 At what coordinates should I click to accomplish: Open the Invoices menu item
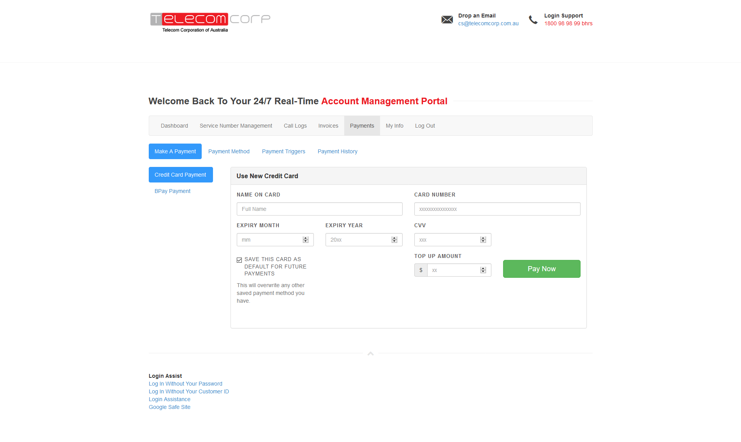(x=328, y=126)
